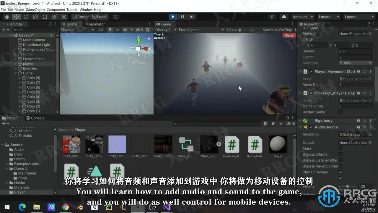The image size is (378, 213).
Task: Disable the Player_Movement script component checkbox
Action: pyautogui.click(x=311, y=72)
